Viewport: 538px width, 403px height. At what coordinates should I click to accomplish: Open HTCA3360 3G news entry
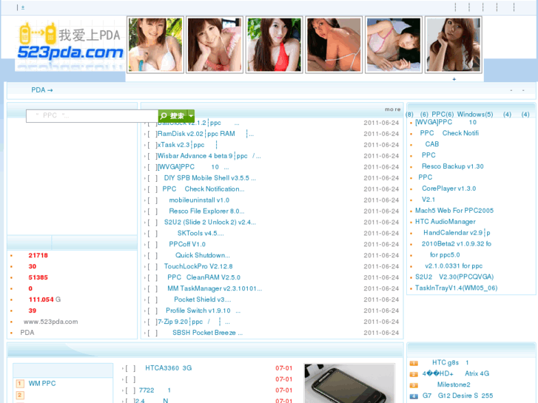(x=169, y=368)
